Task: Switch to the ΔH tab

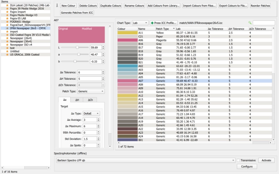Action: pos(77,100)
